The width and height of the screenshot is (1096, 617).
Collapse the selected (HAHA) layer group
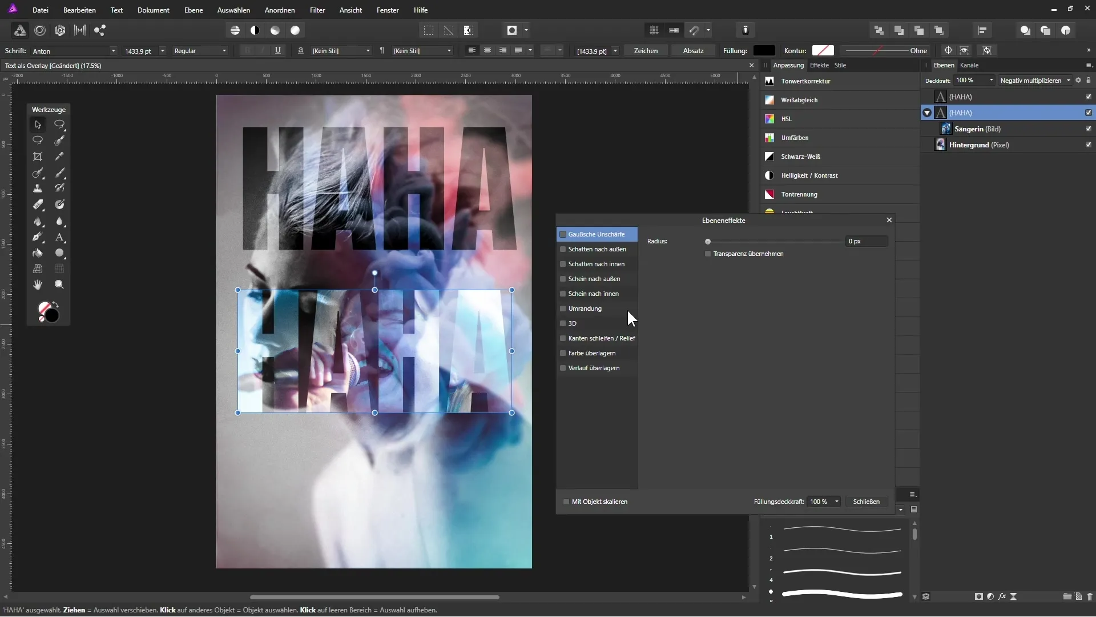coord(927,113)
